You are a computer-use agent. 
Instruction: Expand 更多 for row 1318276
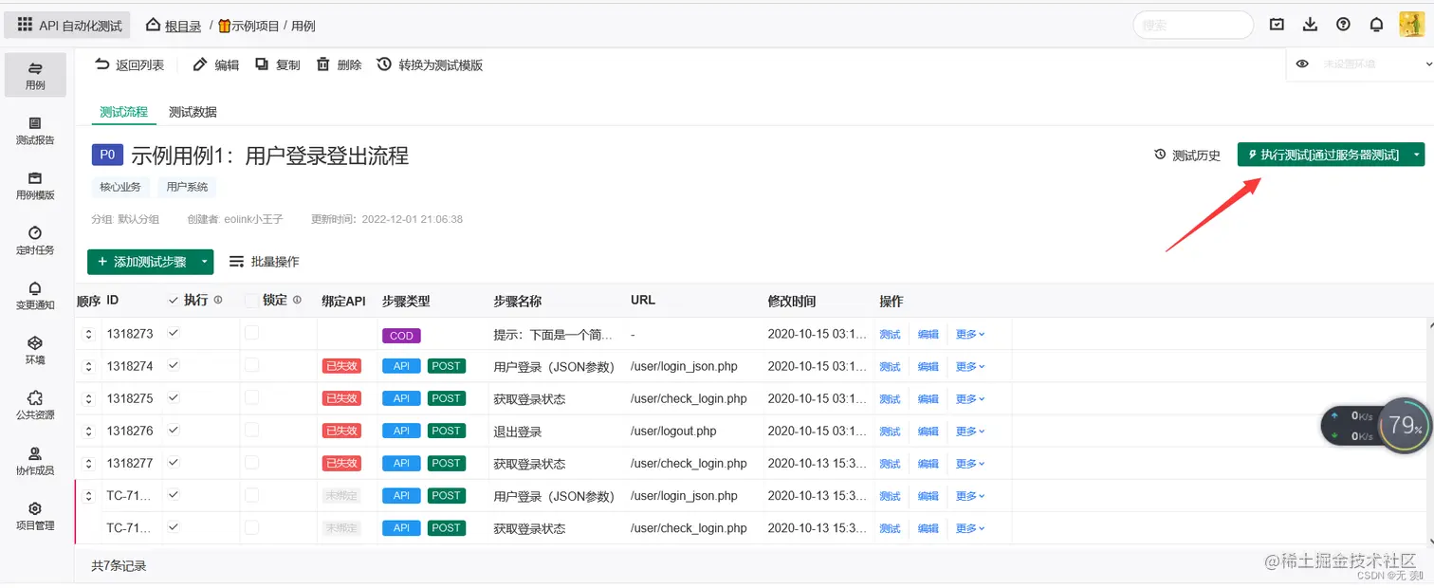(x=970, y=432)
